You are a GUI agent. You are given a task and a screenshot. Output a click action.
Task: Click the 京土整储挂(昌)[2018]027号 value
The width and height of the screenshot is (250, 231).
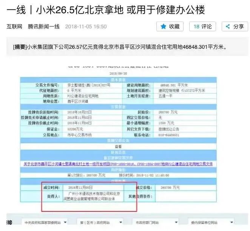pos(89,85)
